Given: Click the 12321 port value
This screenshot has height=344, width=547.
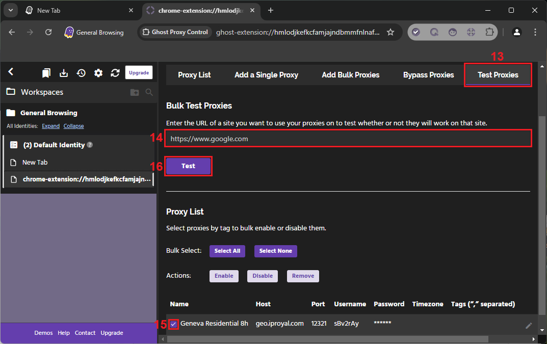Looking at the screenshot, I should pos(319,324).
